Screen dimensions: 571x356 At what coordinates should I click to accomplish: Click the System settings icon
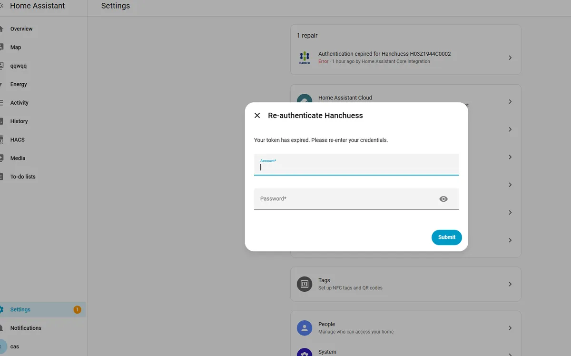(x=305, y=352)
